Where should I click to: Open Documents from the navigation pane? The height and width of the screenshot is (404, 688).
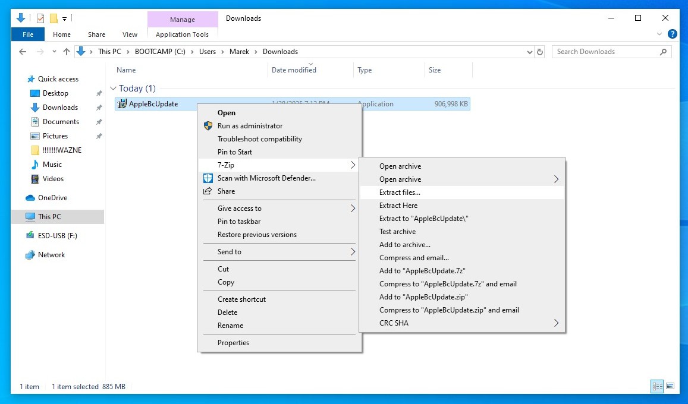pos(61,122)
